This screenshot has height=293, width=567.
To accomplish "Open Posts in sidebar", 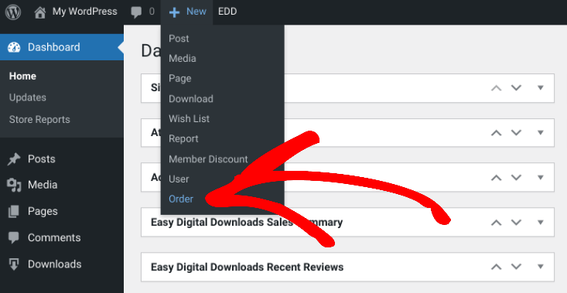I will tap(42, 159).
